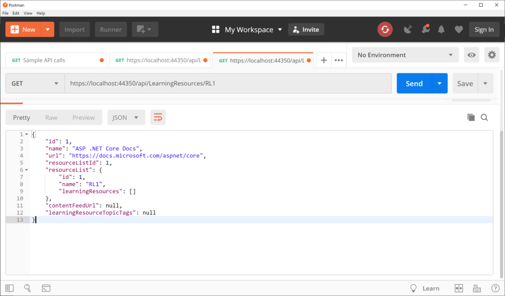This screenshot has width=505, height=296.
Task: Open manage environments gear icon
Action: [x=492, y=55]
